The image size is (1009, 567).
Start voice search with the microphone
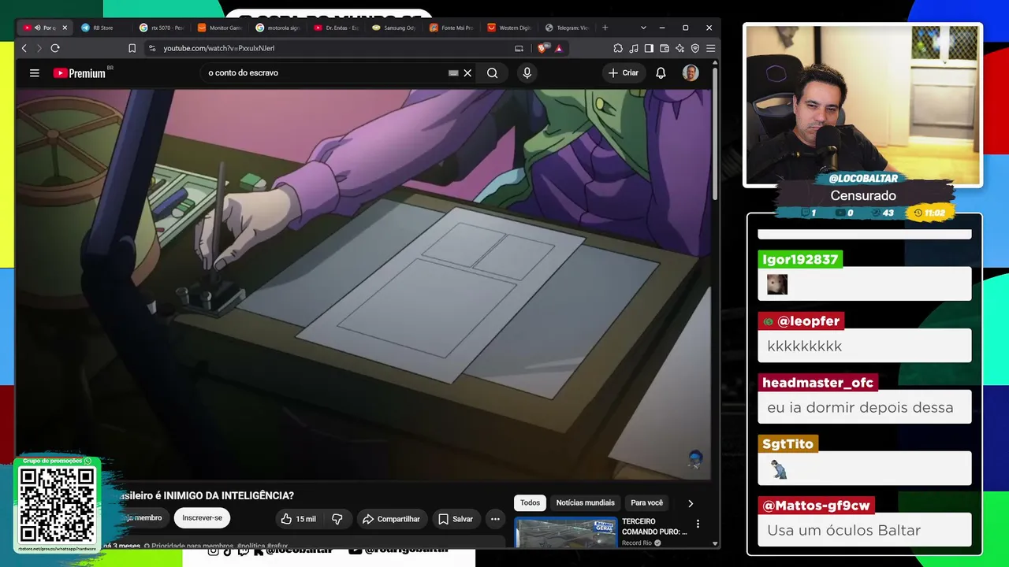(527, 73)
